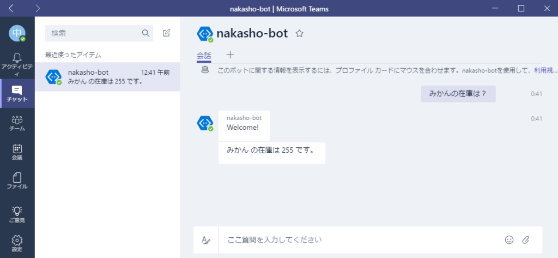Click the nakasho-bot title in header
558x258 pixels.
point(252,33)
